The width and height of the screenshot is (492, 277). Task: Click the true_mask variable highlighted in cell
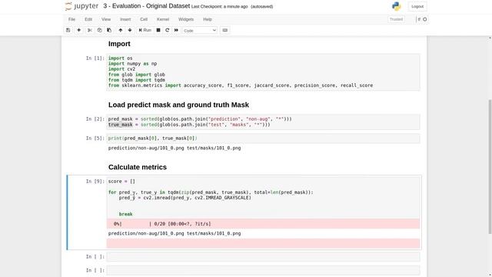coord(120,125)
